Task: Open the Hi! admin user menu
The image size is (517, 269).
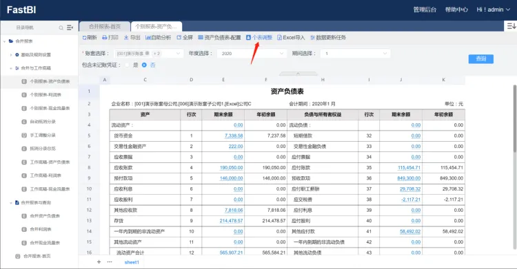Action: pyautogui.click(x=494, y=10)
